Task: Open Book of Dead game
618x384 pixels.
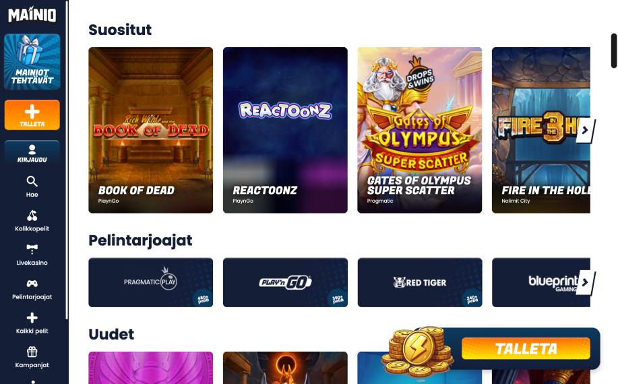Action: [150, 130]
